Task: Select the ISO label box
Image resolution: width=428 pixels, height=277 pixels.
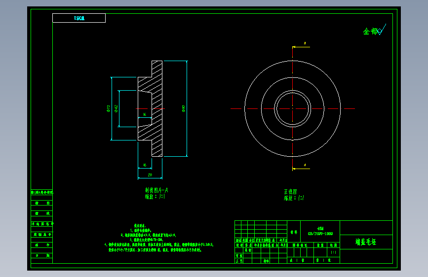Action: [79, 18]
